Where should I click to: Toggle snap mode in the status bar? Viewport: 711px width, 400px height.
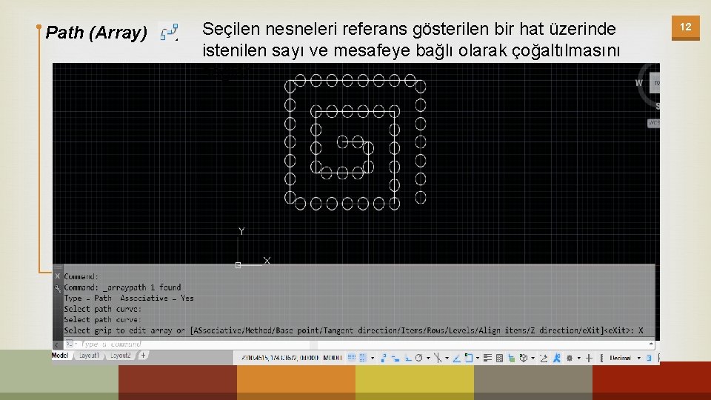pyautogui.click(x=363, y=358)
